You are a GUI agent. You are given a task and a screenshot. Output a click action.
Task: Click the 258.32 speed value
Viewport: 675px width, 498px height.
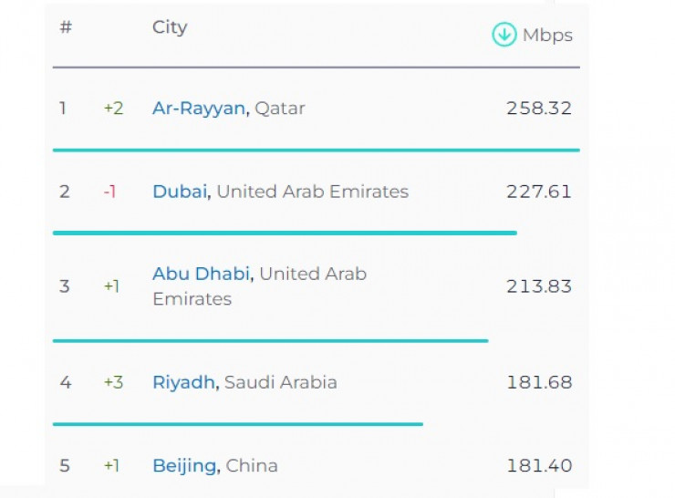pyautogui.click(x=539, y=109)
